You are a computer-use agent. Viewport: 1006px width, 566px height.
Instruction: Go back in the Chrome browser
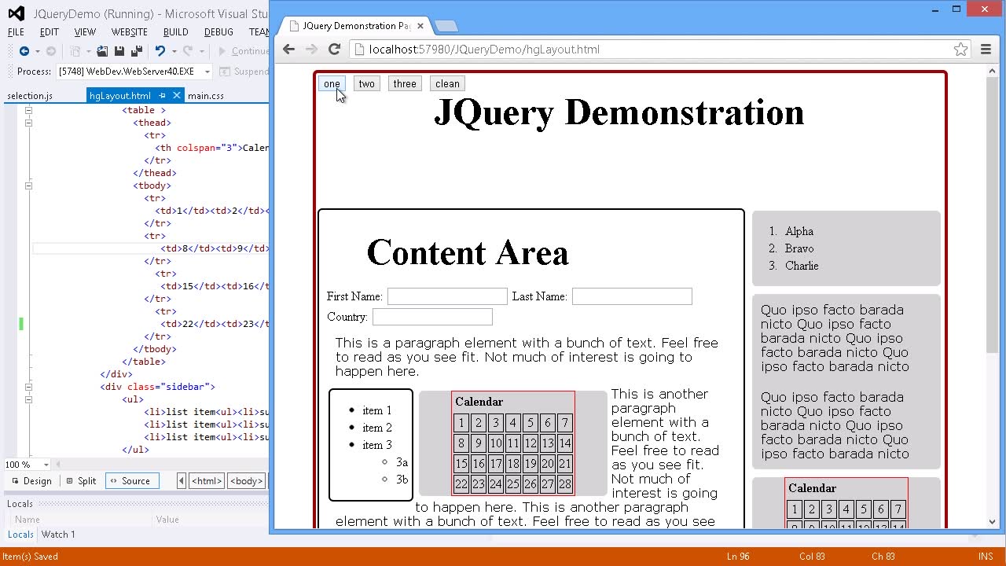288,50
